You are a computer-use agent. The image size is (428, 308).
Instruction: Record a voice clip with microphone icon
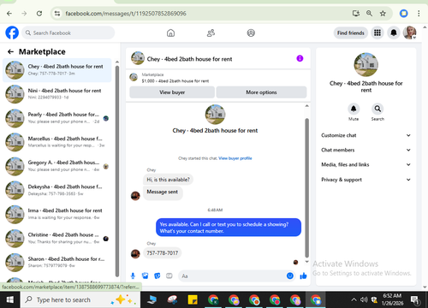(133, 275)
